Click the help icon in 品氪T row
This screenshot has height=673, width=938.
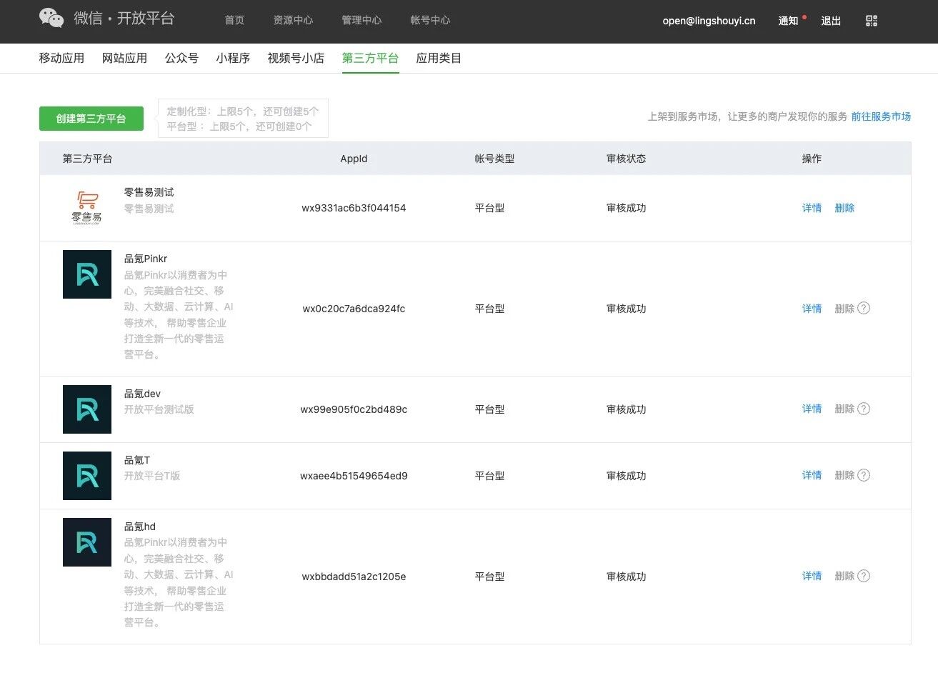pos(864,475)
